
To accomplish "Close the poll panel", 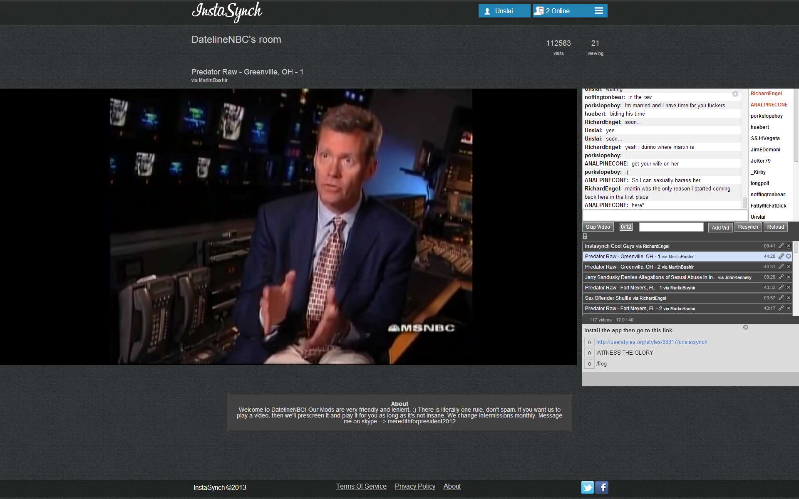I will (x=746, y=327).
